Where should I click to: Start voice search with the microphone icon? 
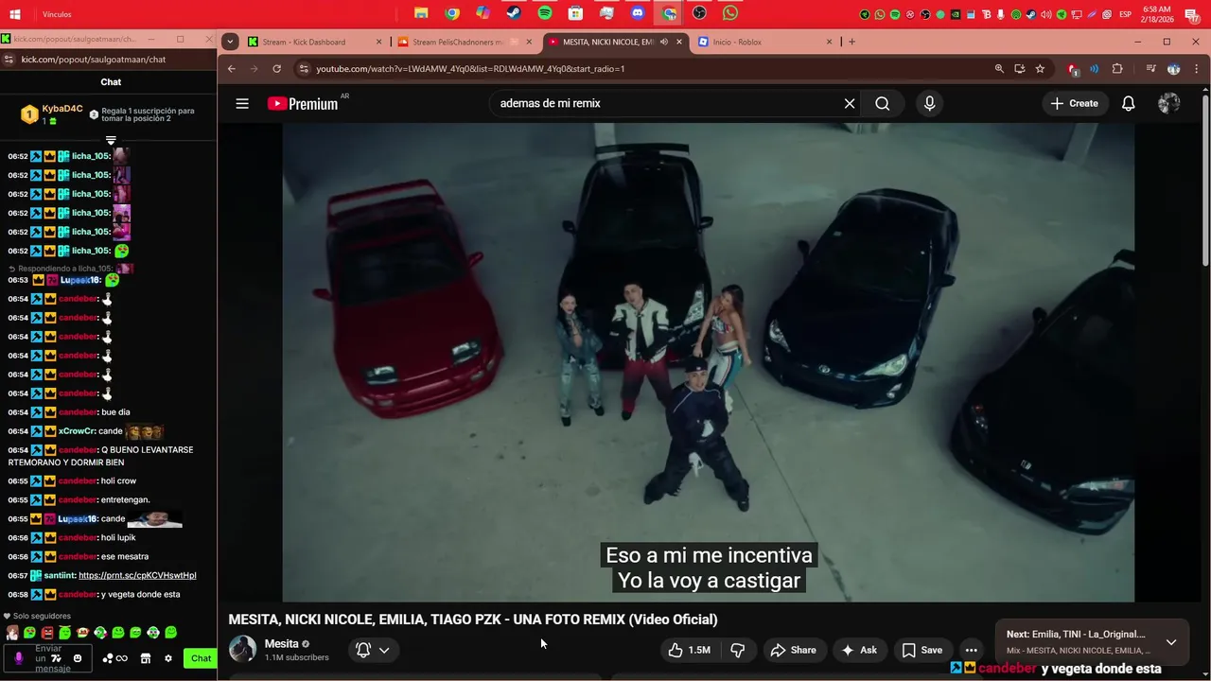pos(929,104)
